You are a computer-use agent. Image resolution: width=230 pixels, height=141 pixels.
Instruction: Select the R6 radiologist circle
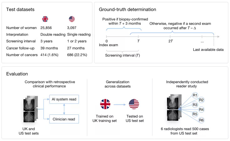point(201,120)
